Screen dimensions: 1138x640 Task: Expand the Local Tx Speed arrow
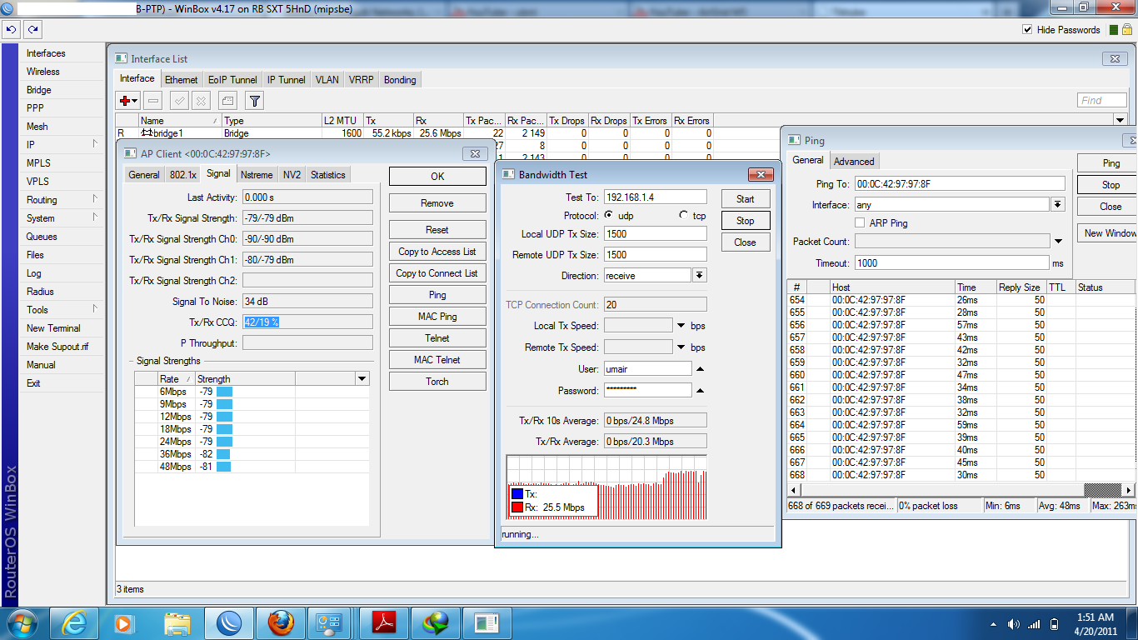681,326
